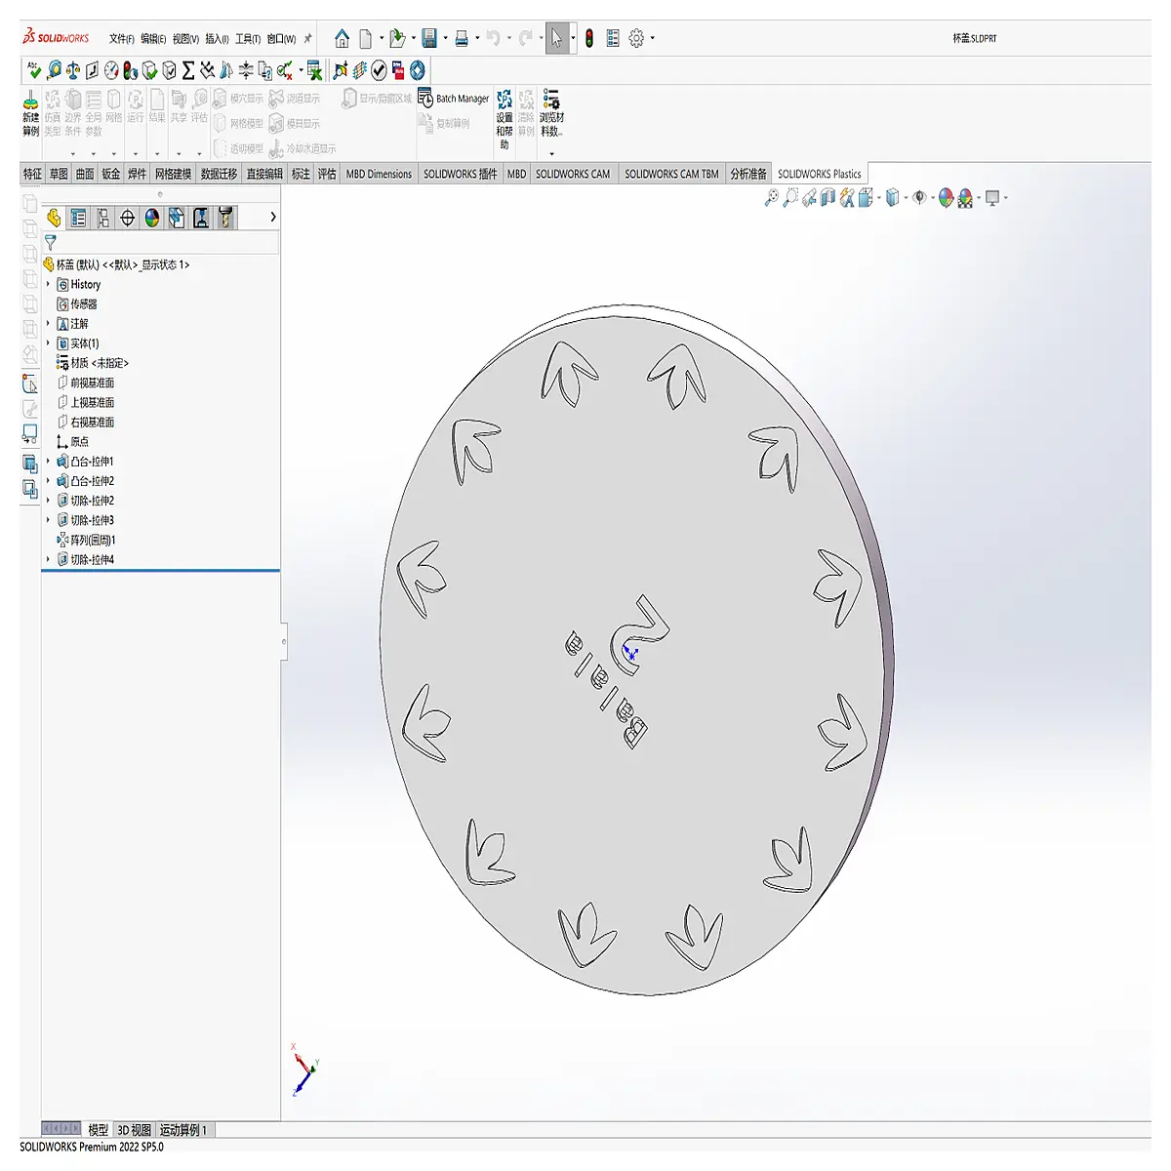Open the ConfigurationManager tab icon
Screen dimensions: 1171x1171
tap(102, 218)
